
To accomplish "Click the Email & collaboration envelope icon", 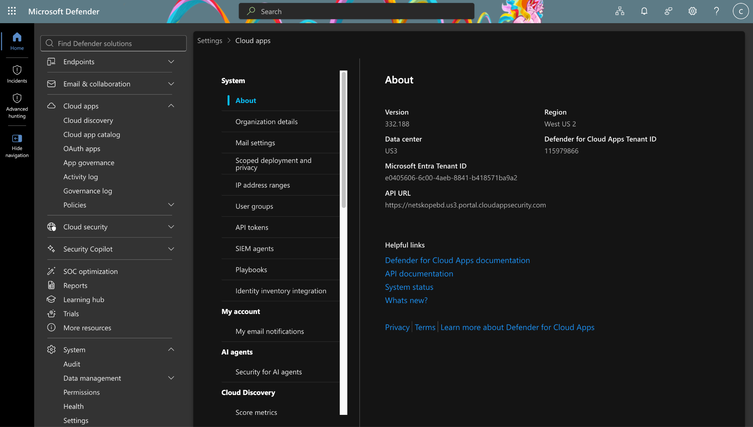I will (51, 84).
